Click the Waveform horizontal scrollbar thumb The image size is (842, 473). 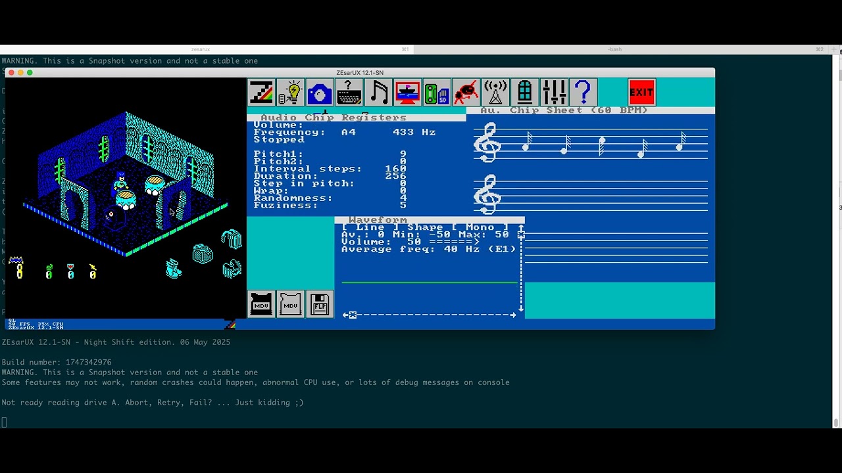[353, 315]
